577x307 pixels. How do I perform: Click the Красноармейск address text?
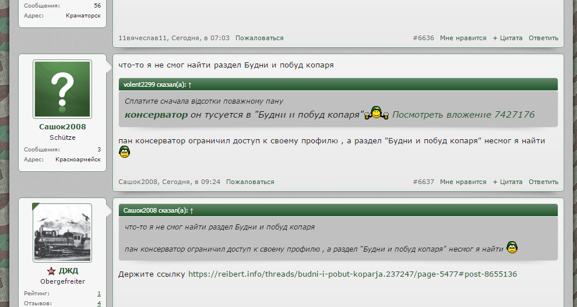click(x=78, y=160)
